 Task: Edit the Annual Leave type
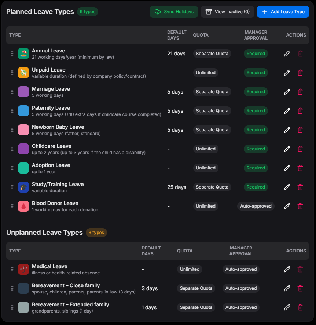(287, 54)
